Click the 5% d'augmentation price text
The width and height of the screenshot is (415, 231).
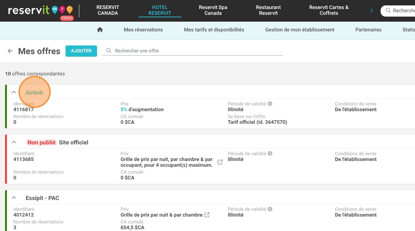click(142, 109)
